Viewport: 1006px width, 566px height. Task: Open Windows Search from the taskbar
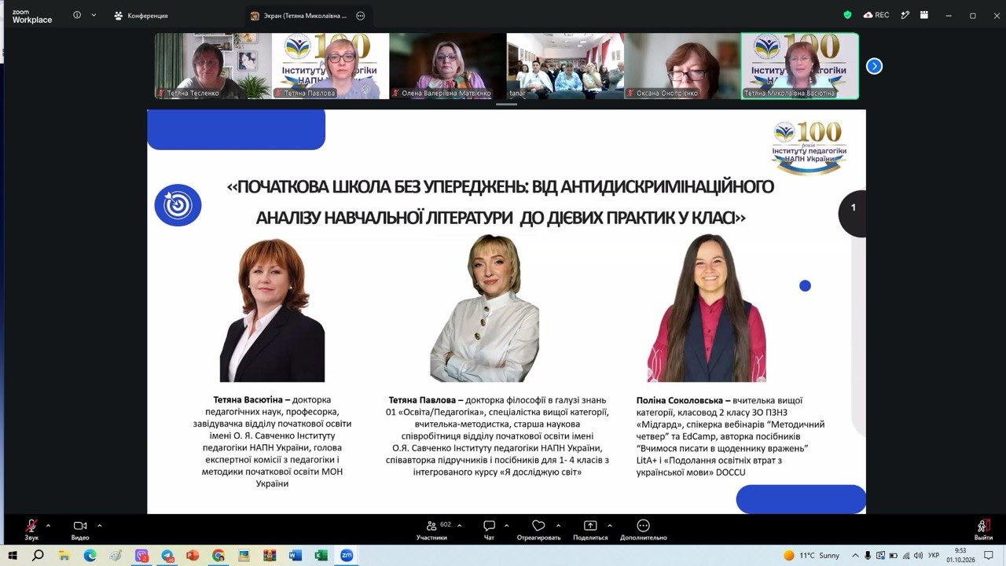pos(38,555)
